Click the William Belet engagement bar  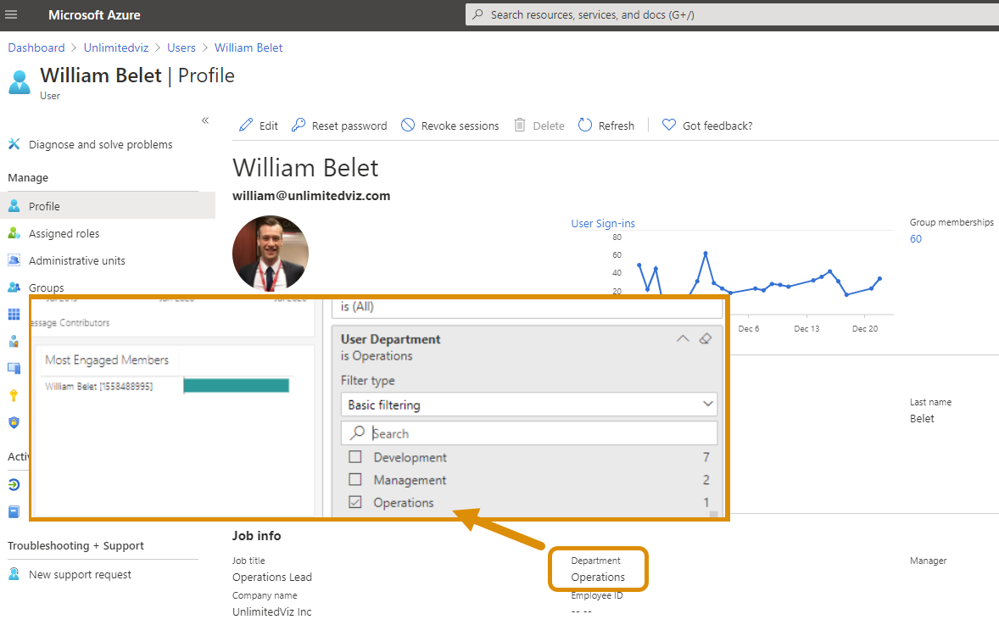(x=236, y=386)
